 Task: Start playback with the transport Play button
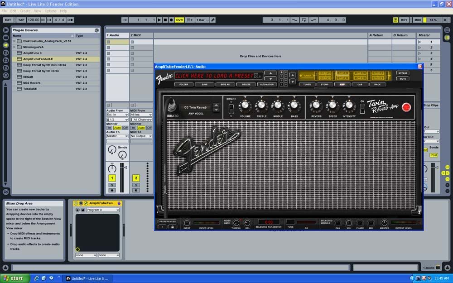pyautogui.click(x=159, y=20)
